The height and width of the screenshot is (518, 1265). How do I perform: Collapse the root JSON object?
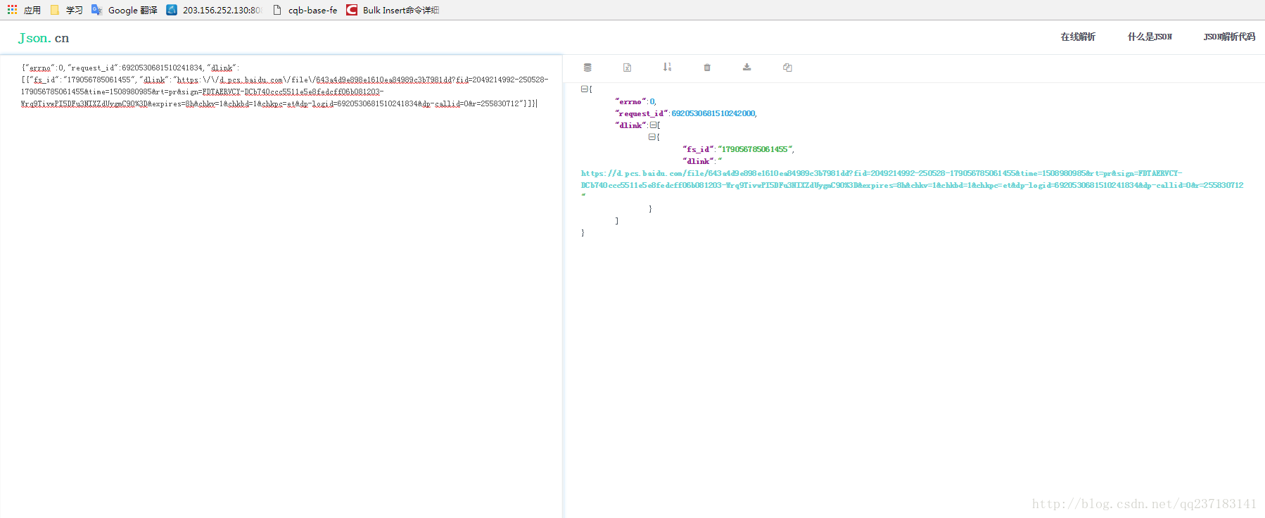tap(584, 89)
